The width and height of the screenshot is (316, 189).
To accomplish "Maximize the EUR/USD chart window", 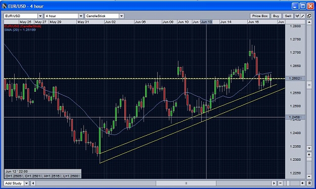I will [x=303, y=6].
